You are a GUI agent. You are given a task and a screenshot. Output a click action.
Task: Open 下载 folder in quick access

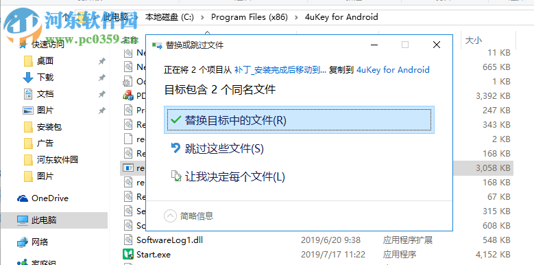(45, 78)
